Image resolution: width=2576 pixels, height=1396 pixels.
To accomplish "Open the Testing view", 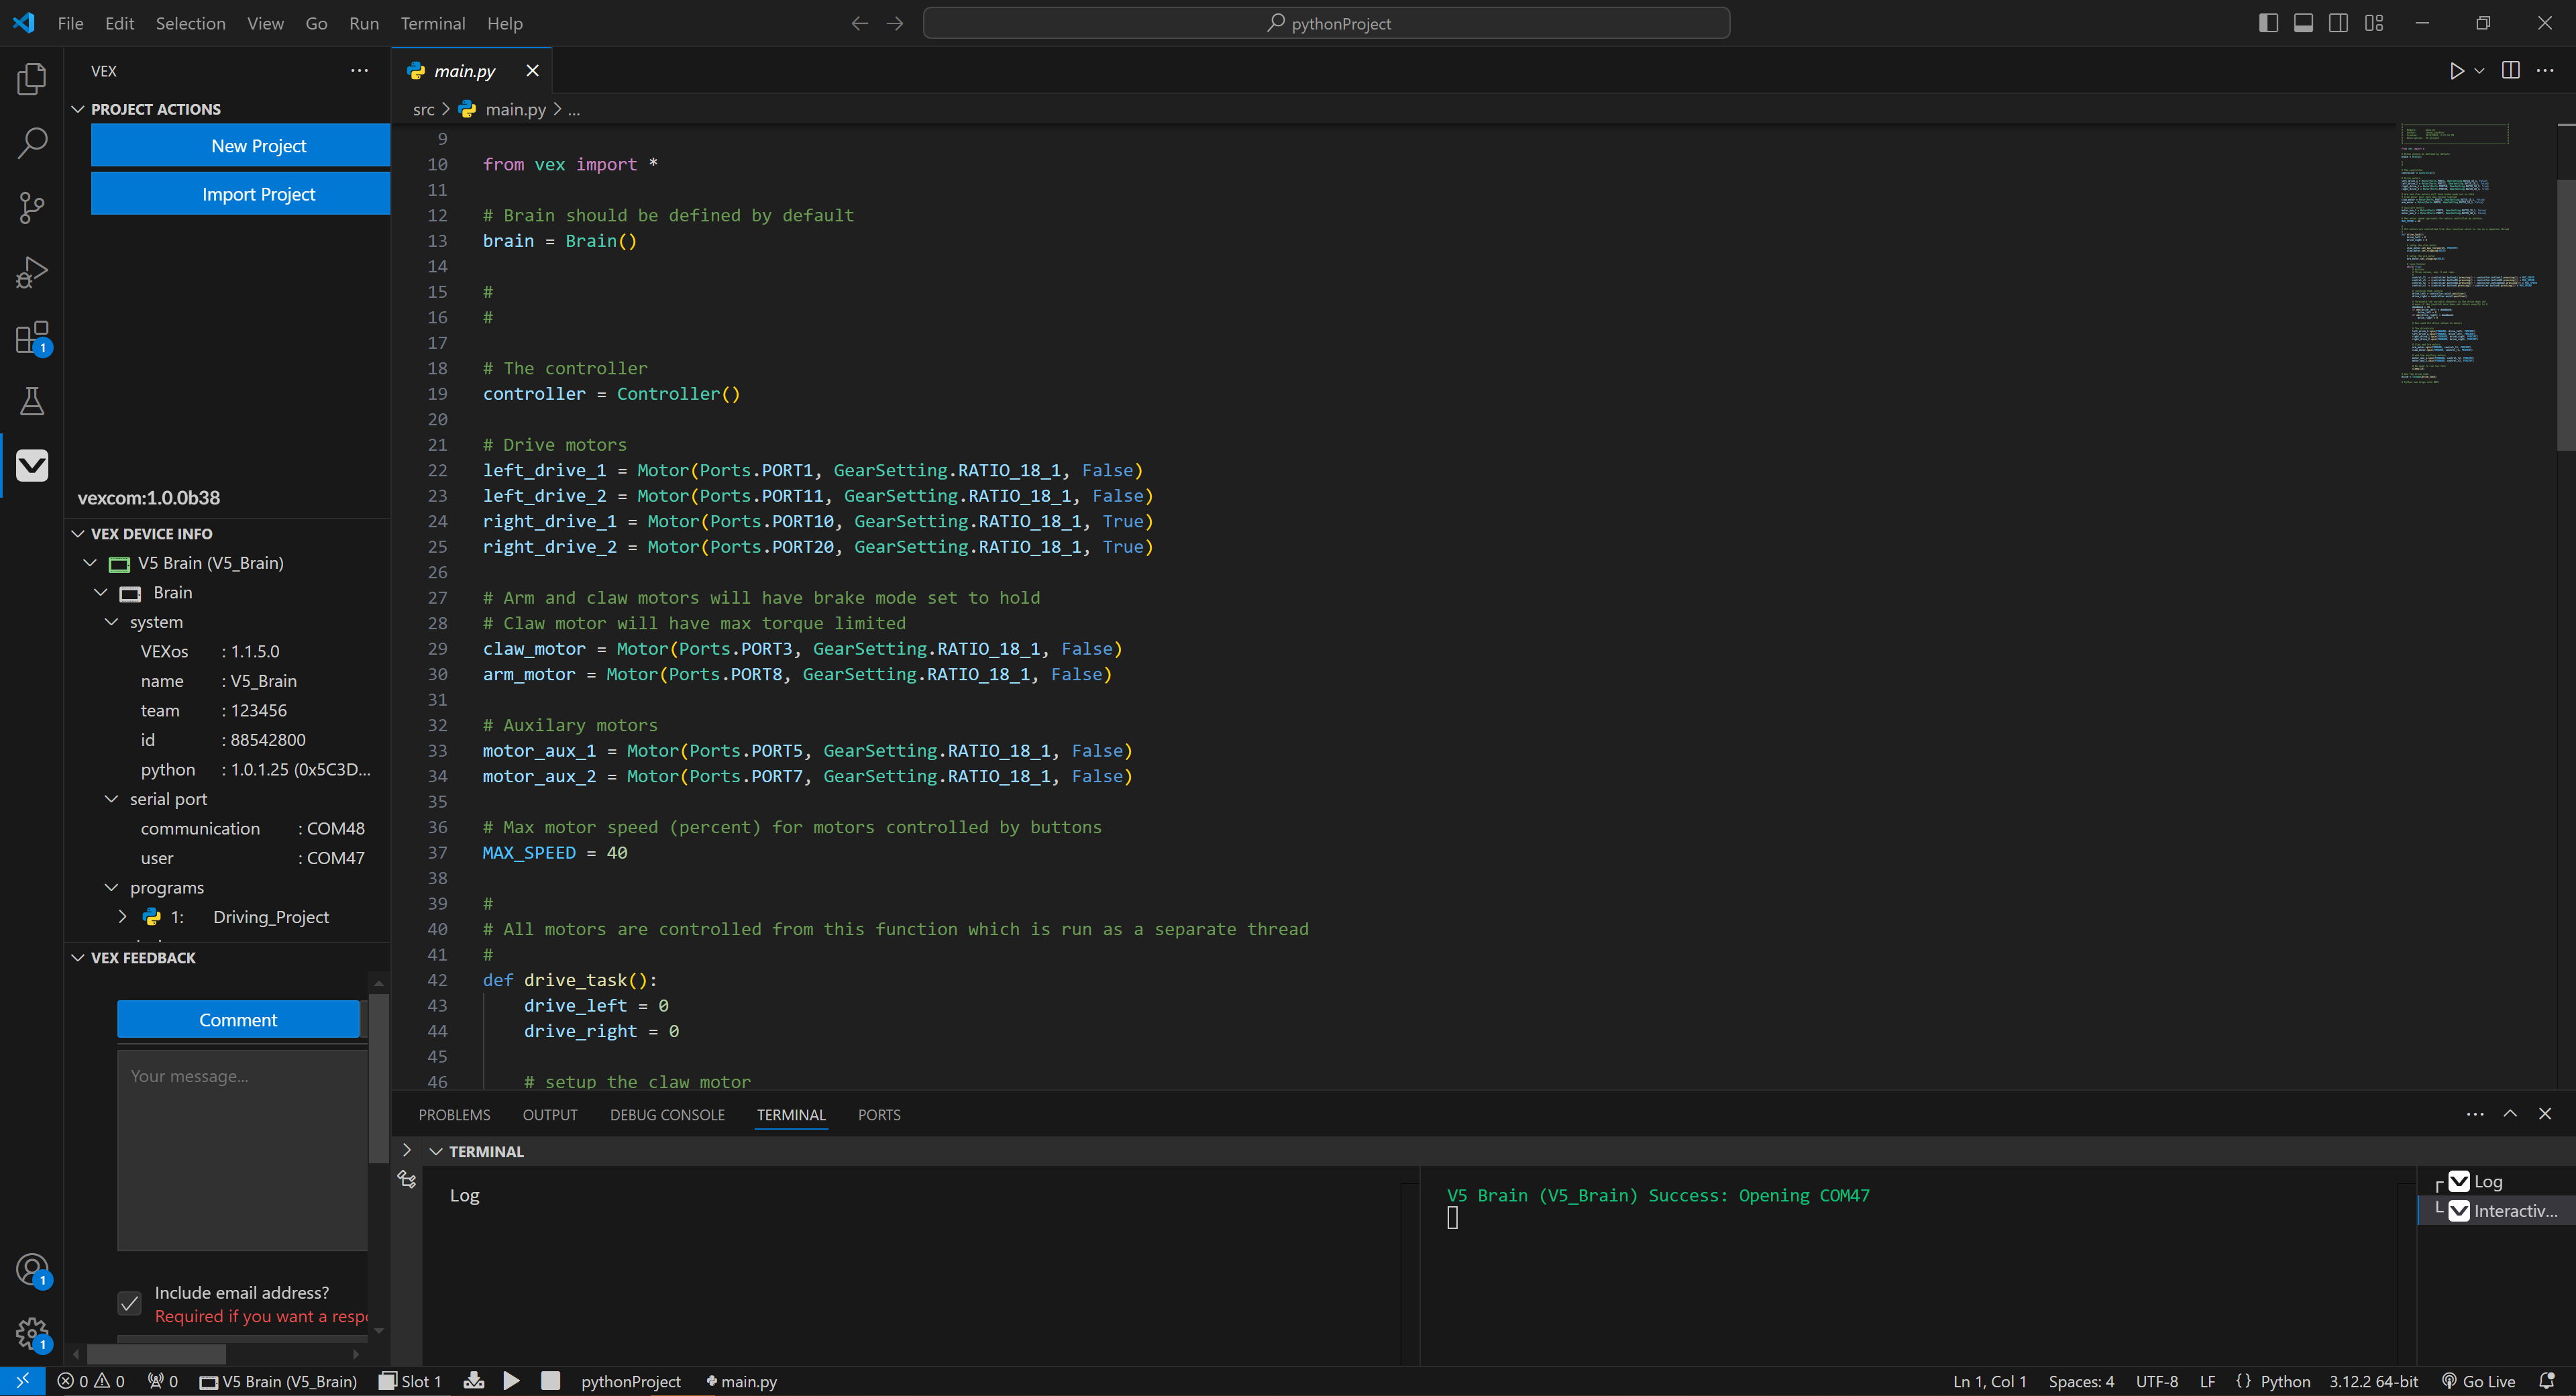I will [x=33, y=401].
